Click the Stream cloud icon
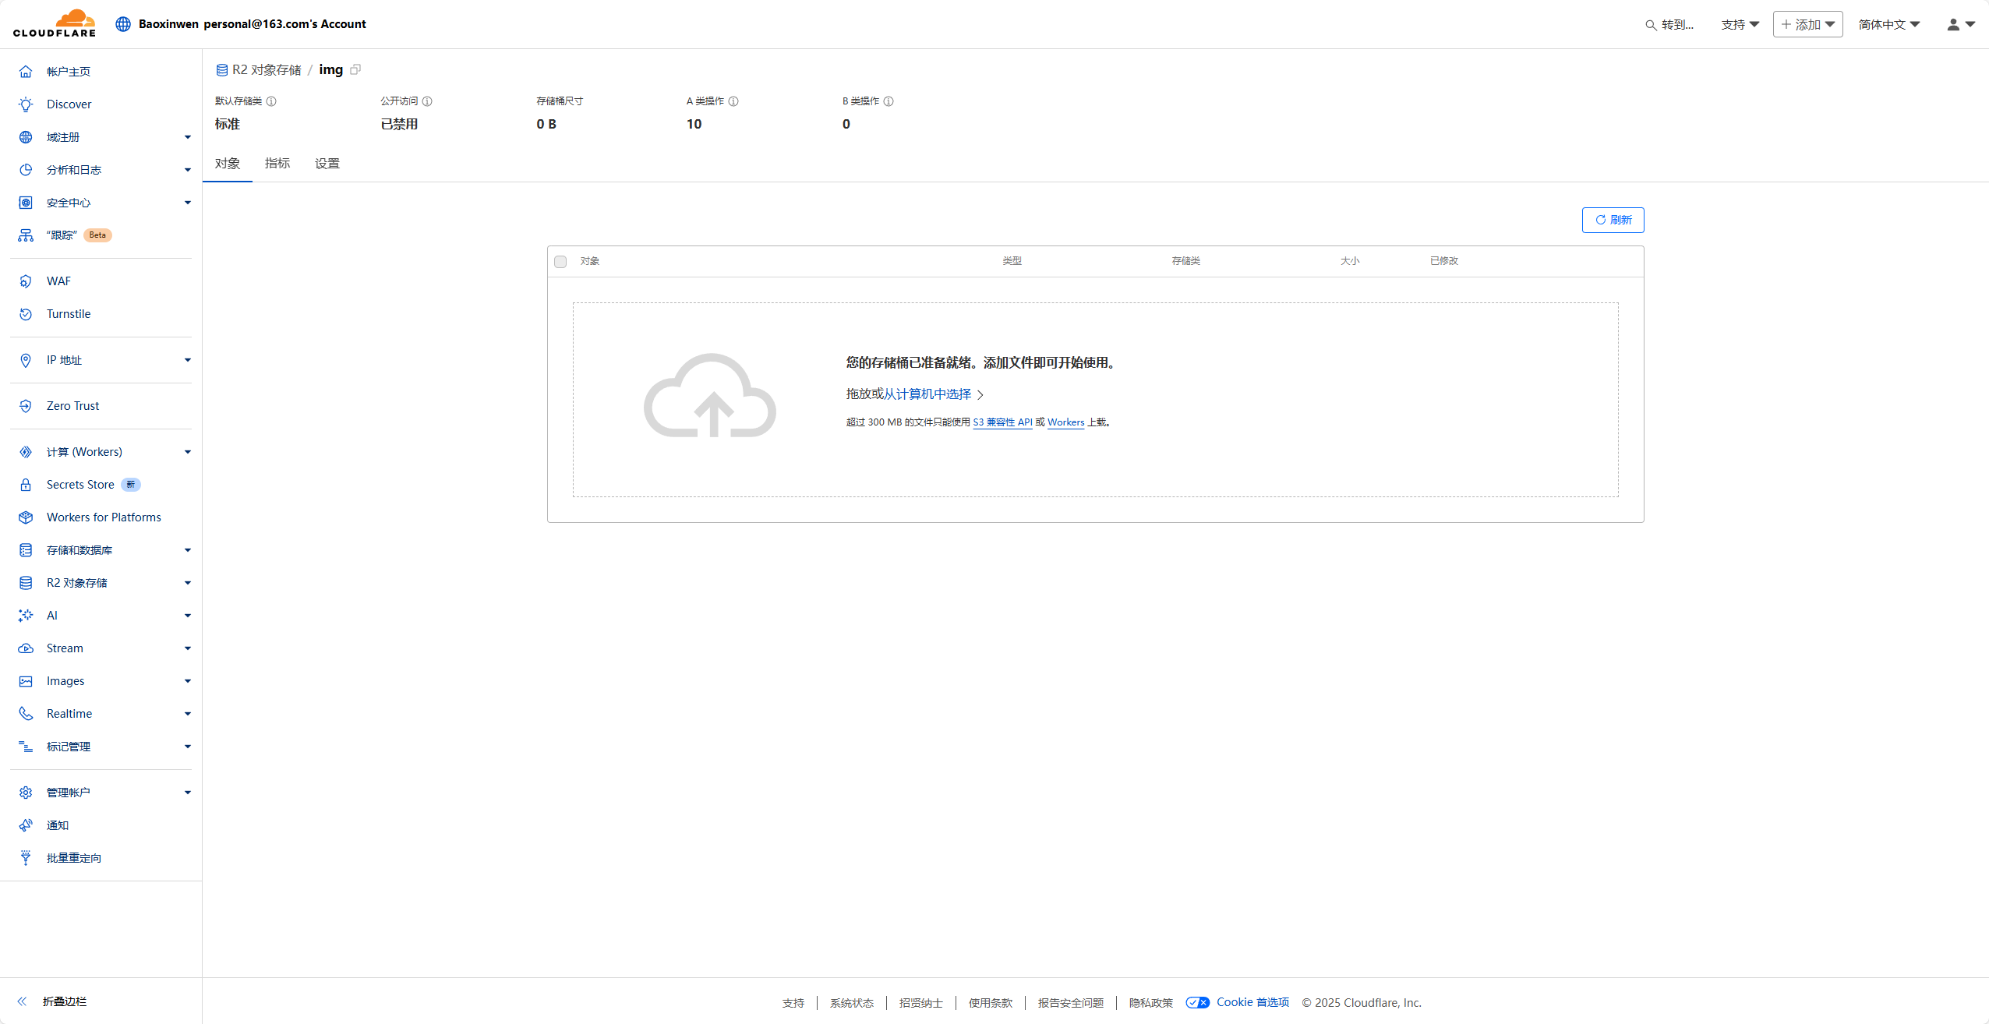The image size is (1989, 1024). (x=26, y=648)
